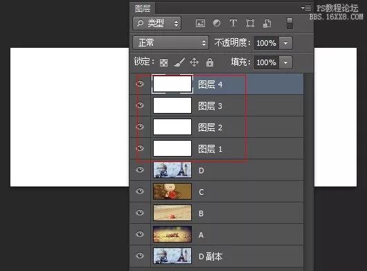Open the 正常 blend mode dropdown
367x271 pixels.
tap(170, 43)
